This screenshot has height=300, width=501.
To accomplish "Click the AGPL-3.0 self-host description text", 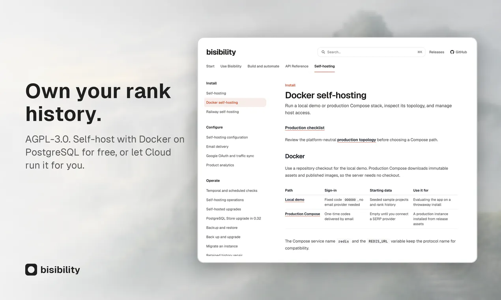I will pos(105,152).
